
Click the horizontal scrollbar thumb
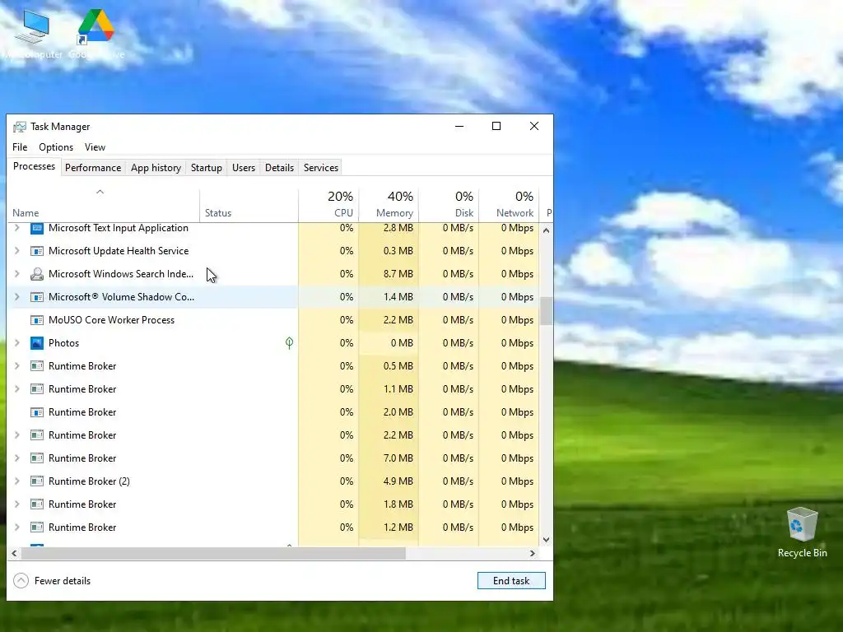(x=213, y=554)
